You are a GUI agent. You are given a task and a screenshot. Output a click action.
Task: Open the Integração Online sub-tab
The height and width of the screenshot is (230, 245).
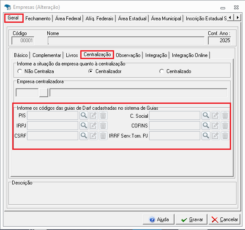[190, 55]
